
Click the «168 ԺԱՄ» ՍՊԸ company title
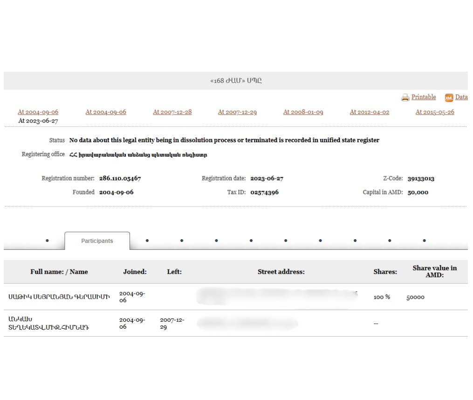236,81
